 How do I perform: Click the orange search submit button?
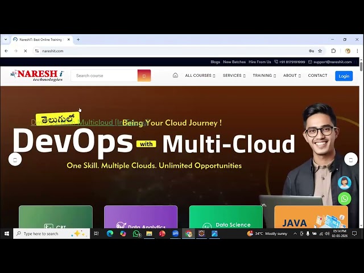(144, 76)
